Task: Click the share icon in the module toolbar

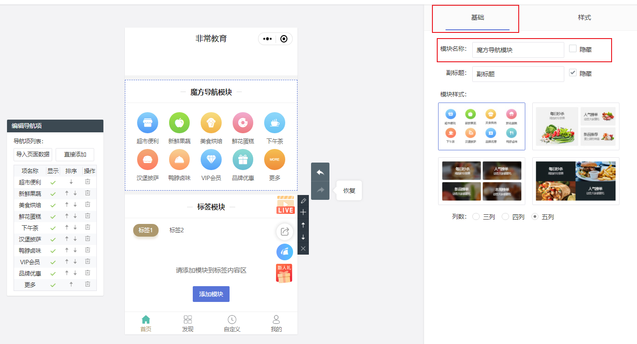Action: [284, 232]
